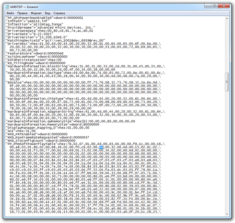Viewport: 235px width, 223px height.
Task: Click the "HardwareInformation.qwMemorySize" line
Action: 70,121
